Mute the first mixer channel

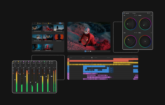click(13, 68)
